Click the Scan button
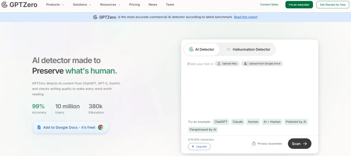Viewport: 351px width, 156px height. (x=300, y=144)
